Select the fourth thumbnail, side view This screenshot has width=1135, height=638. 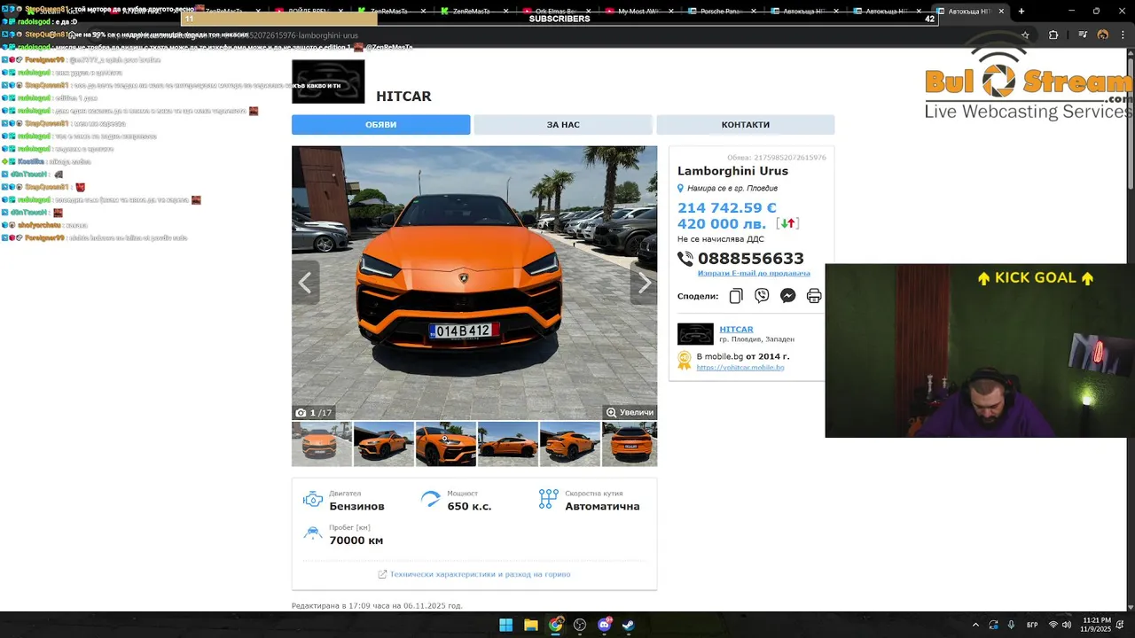pyautogui.click(x=507, y=444)
